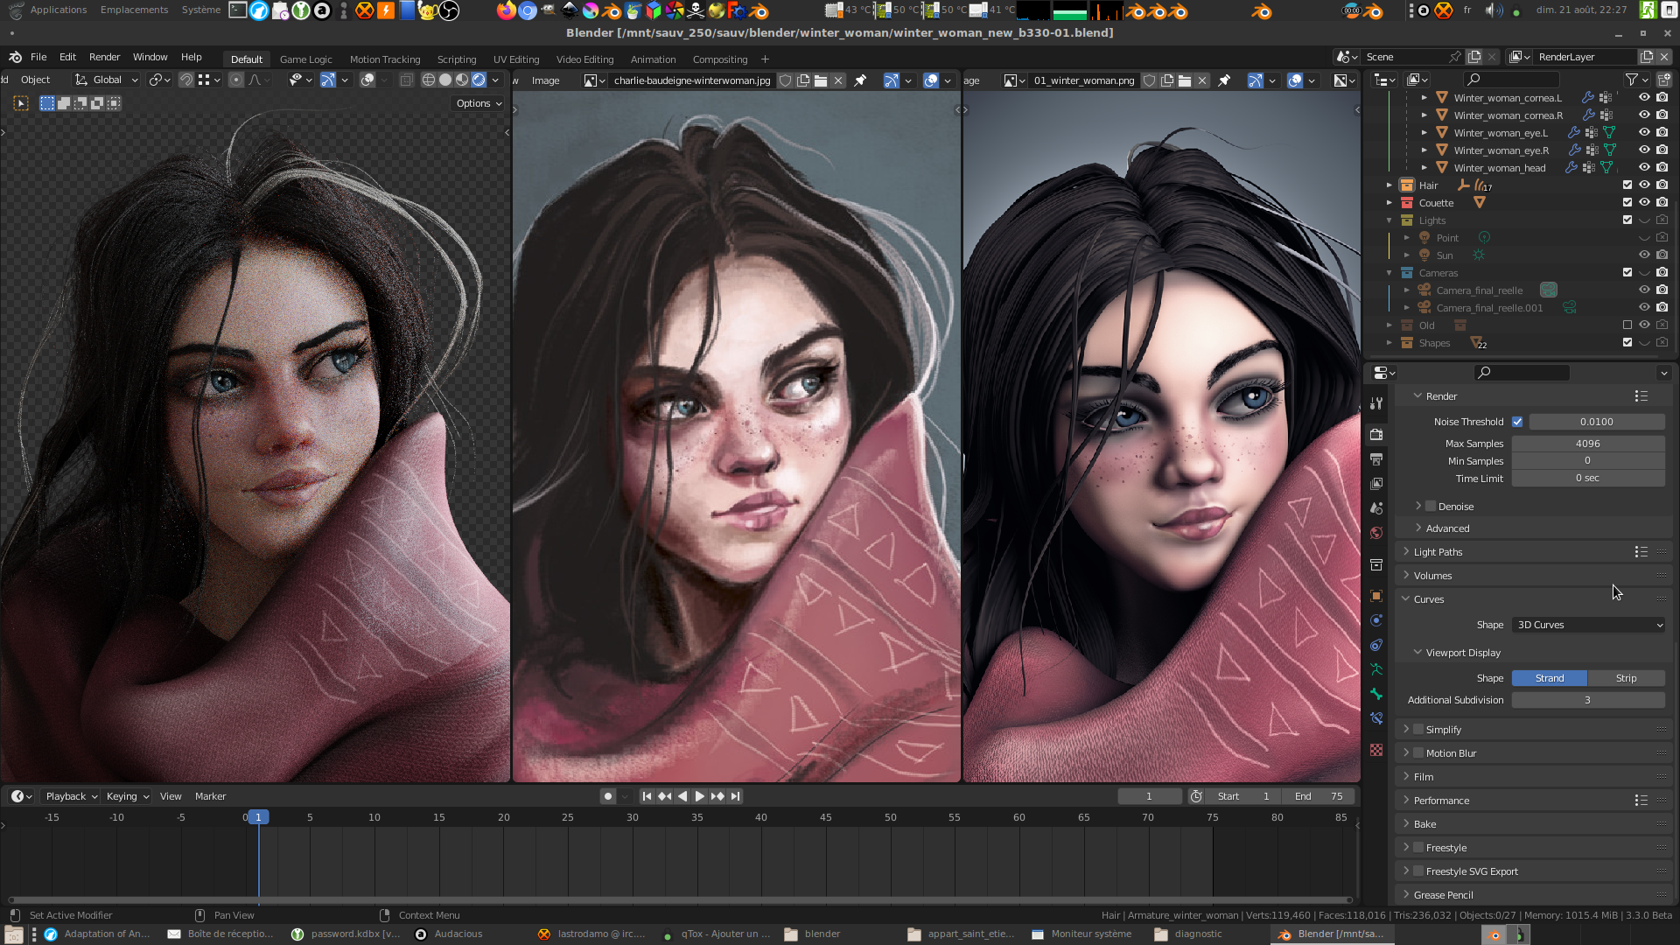The height and width of the screenshot is (945, 1680).
Task: Open the viewport Options dropdown
Action: click(x=479, y=103)
